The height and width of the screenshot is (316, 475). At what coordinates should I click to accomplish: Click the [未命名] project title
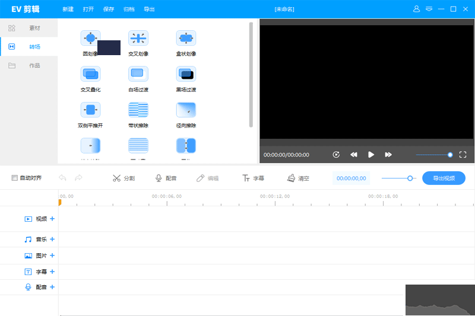[284, 9]
